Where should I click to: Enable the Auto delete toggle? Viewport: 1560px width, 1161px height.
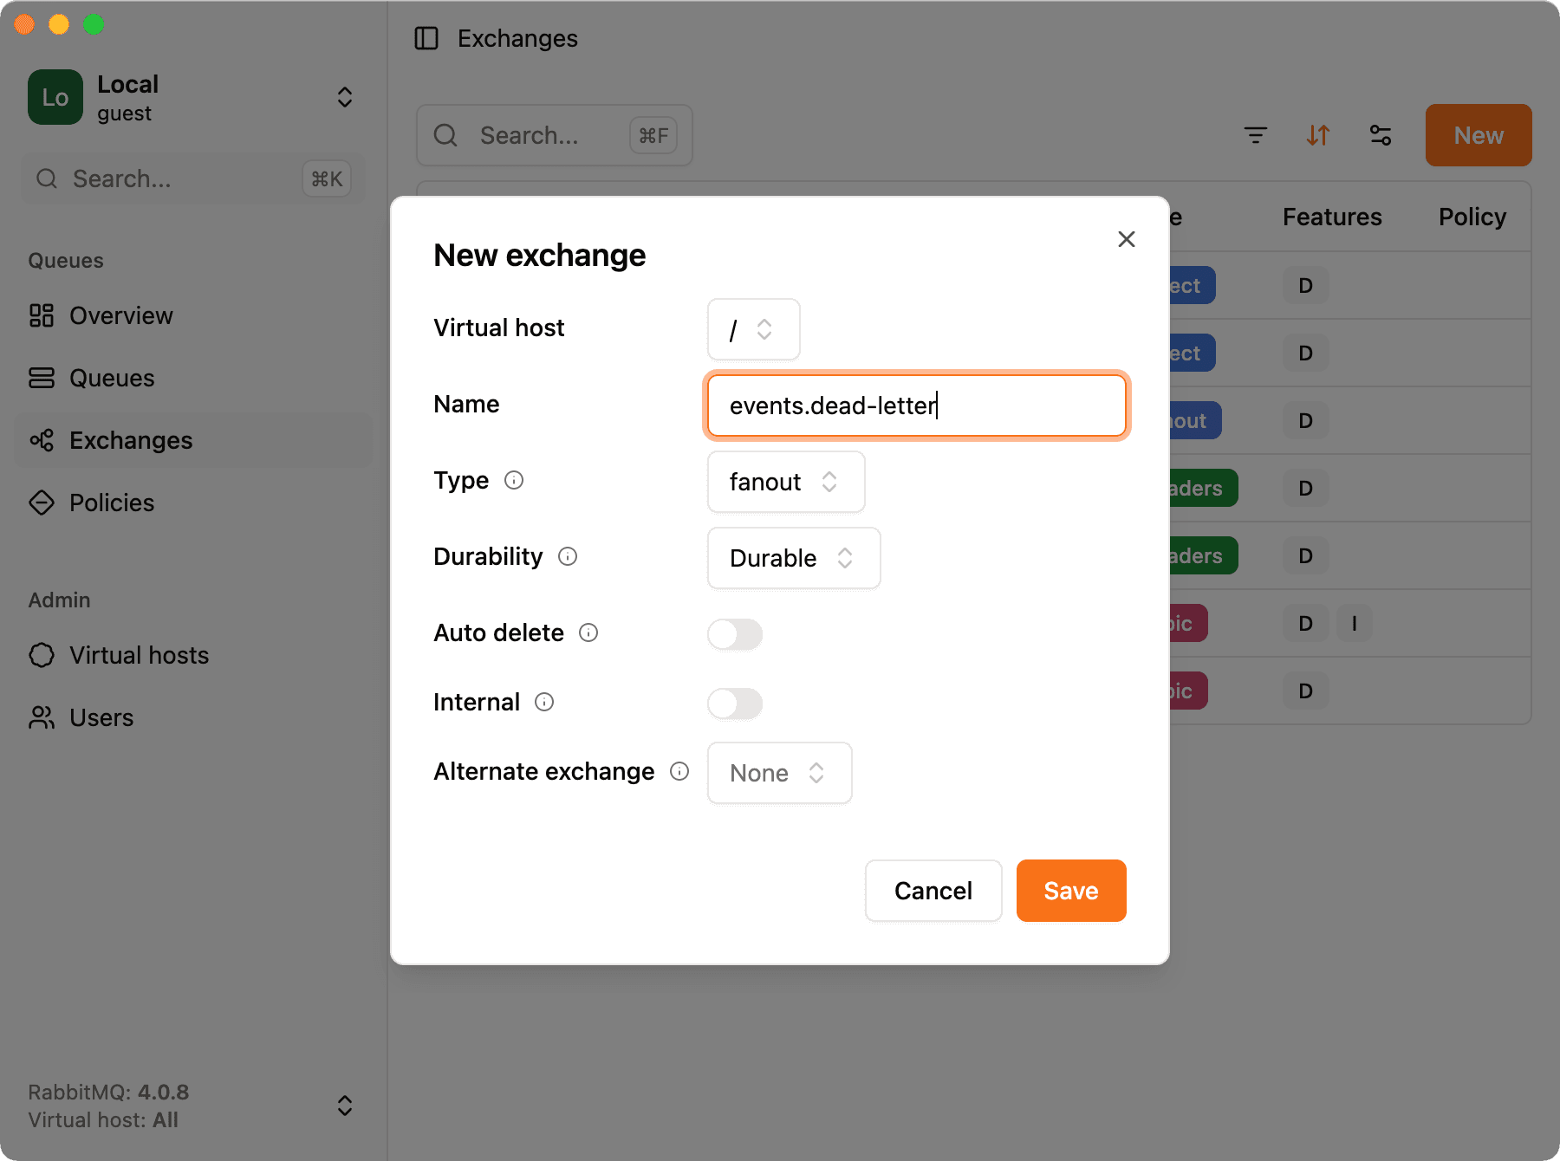(x=734, y=634)
